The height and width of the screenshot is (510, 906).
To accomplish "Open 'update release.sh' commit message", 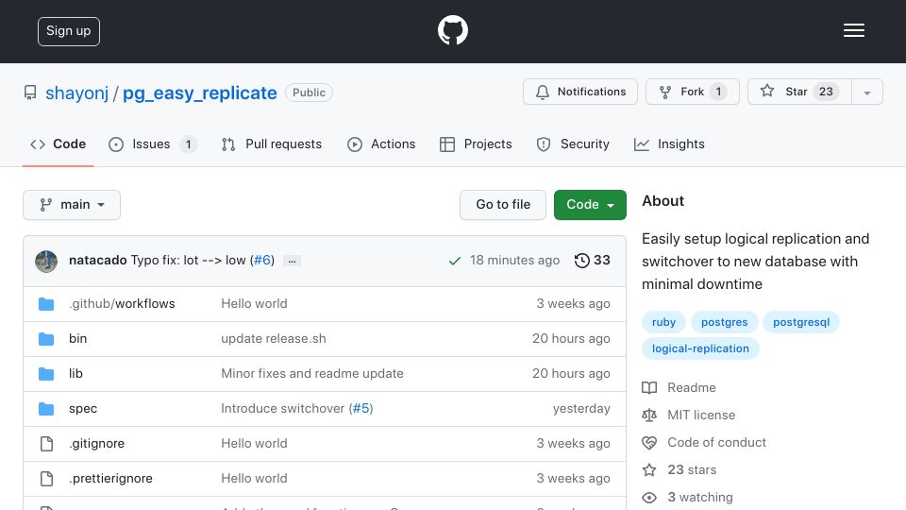I will [274, 338].
